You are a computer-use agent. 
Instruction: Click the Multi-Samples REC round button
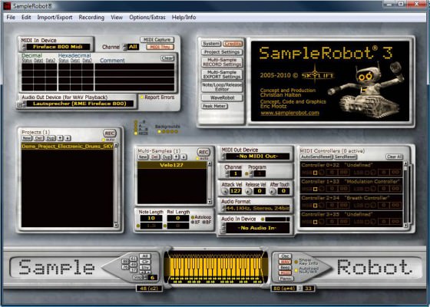click(203, 153)
